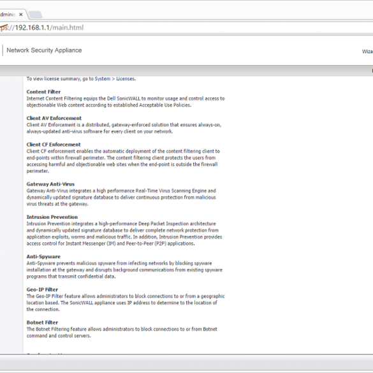Click the Client CF Enforcement heading

54,145
